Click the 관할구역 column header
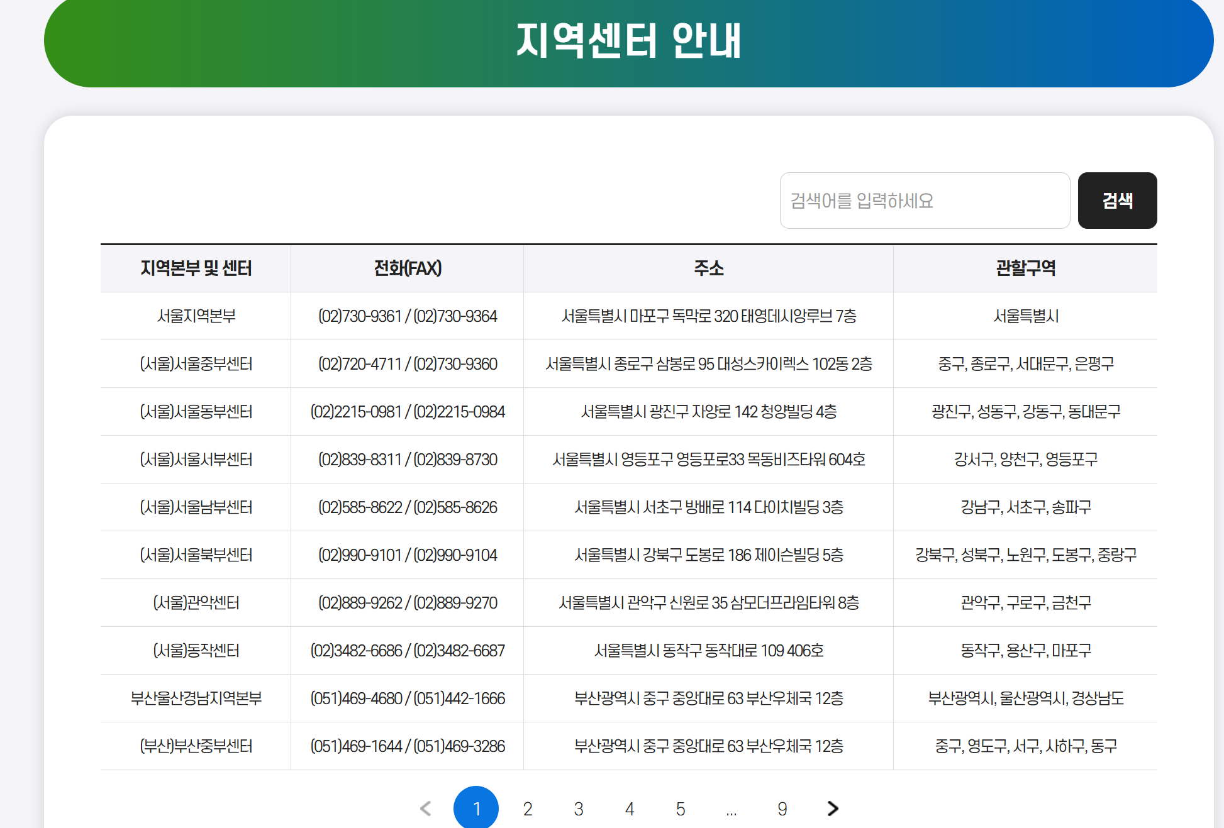Screen dimensions: 1224x828 point(1025,268)
